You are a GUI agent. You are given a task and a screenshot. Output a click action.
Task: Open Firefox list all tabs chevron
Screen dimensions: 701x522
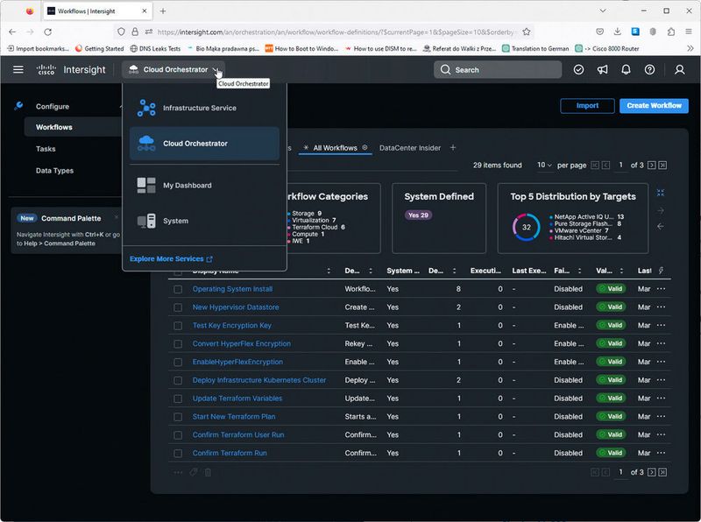(x=603, y=11)
